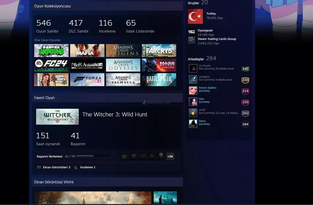This screenshot has width=313, height=205.
Task: Select Setna's profile avatar
Action: pyautogui.click(x=193, y=124)
